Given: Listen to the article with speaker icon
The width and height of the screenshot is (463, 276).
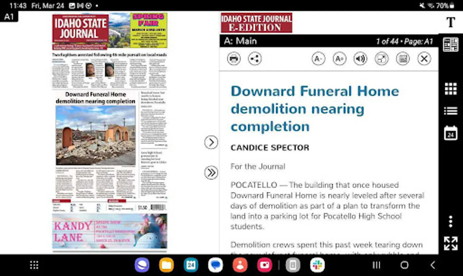Looking at the screenshot, I should coord(360,59).
